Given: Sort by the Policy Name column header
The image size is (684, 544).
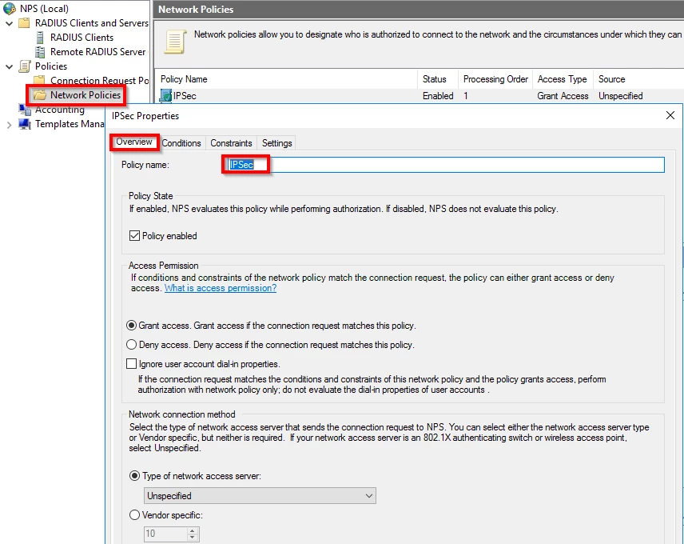Looking at the screenshot, I should pos(286,79).
